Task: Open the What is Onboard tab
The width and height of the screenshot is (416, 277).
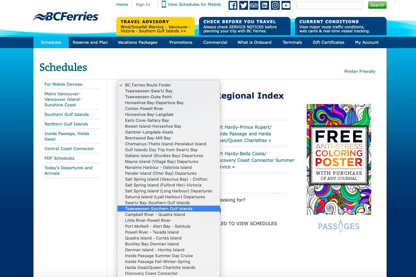Action: tap(255, 42)
